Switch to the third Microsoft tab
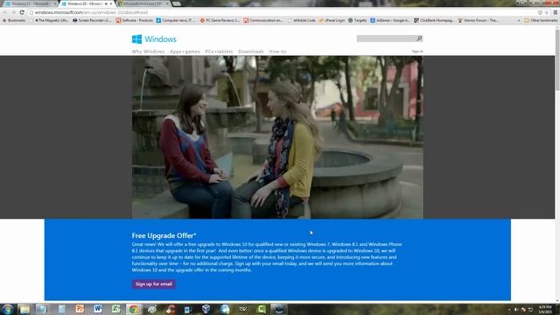The image size is (560, 315). pos(143,3)
